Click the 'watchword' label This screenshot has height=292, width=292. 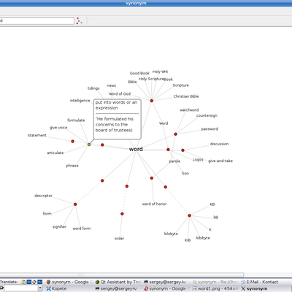point(189,110)
